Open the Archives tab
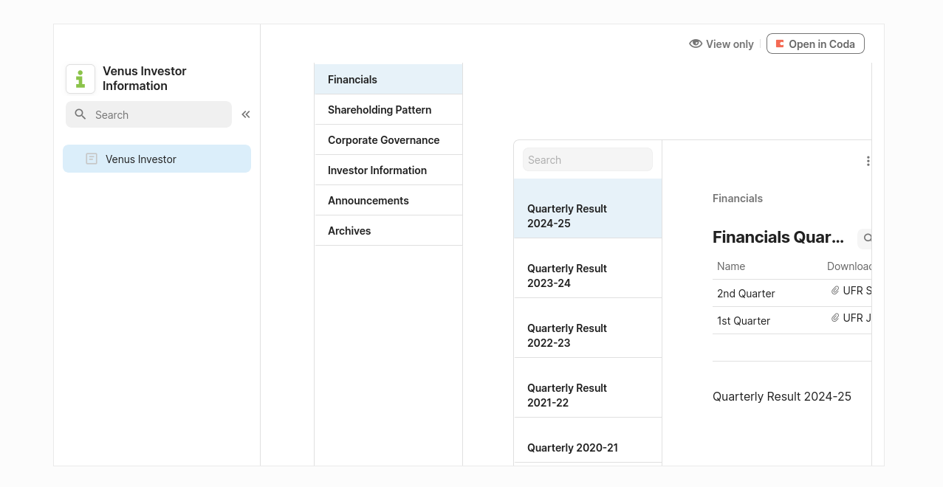943x487 pixels. click(388, 230)
